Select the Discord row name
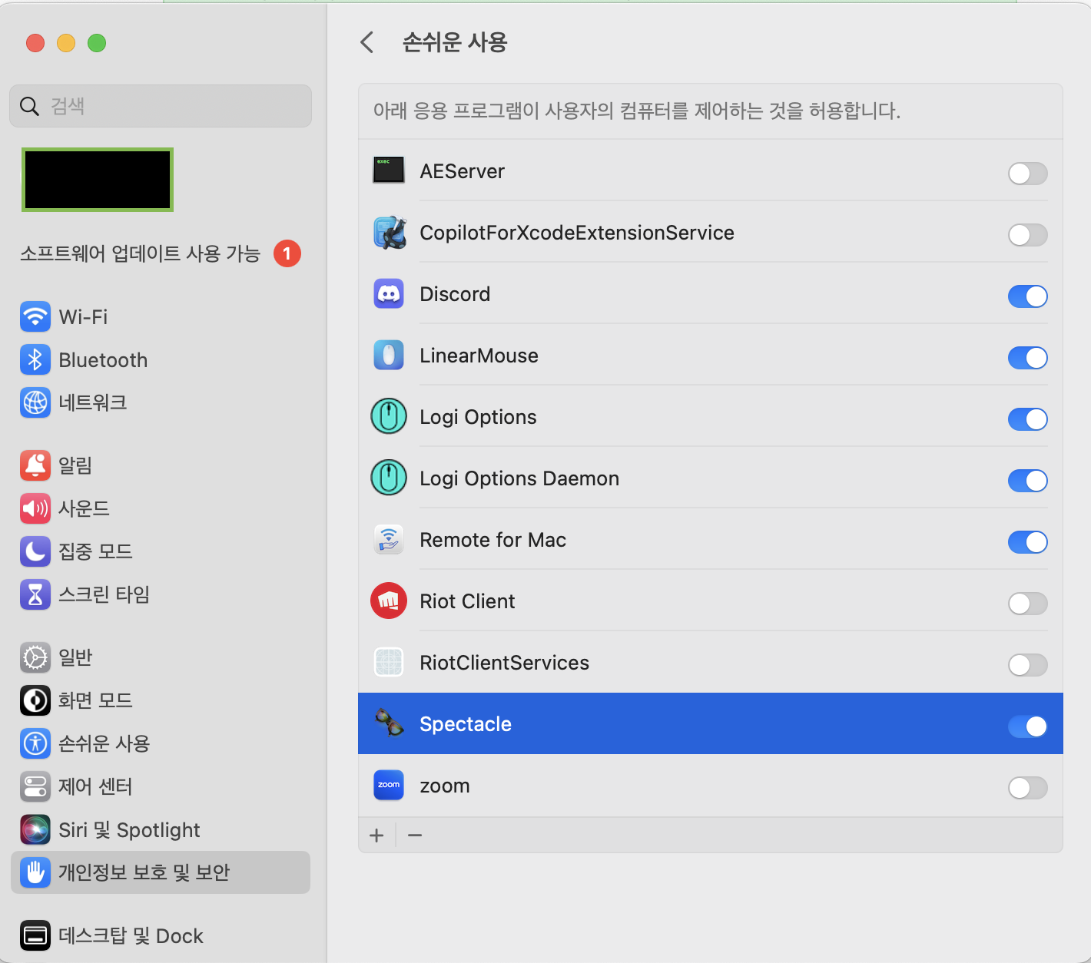 click(455, 294)
